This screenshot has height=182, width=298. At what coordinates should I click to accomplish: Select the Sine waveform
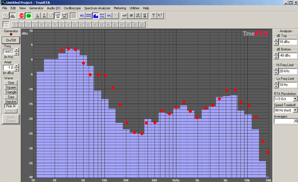(x=11, y=83)
